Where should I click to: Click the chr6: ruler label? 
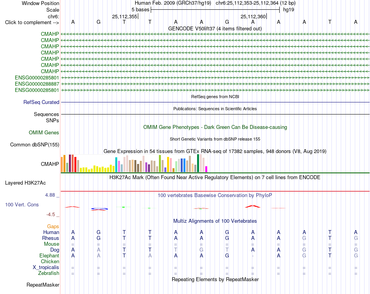pos(53,16)
